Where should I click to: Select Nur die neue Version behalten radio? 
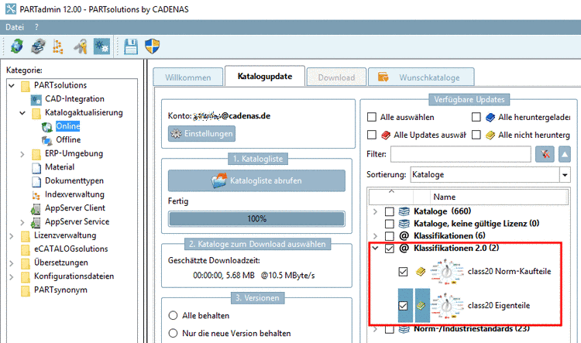[173, 333]
